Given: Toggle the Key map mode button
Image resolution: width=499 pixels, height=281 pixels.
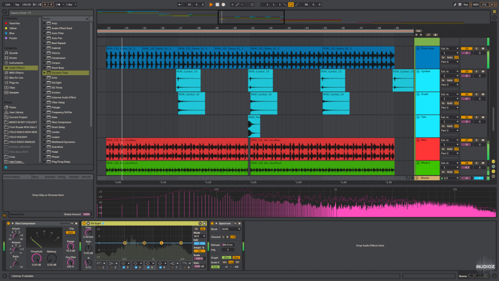Looking at the screenshot, I should (465, 5).
